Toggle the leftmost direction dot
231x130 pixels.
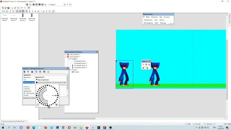coord(37,95)
